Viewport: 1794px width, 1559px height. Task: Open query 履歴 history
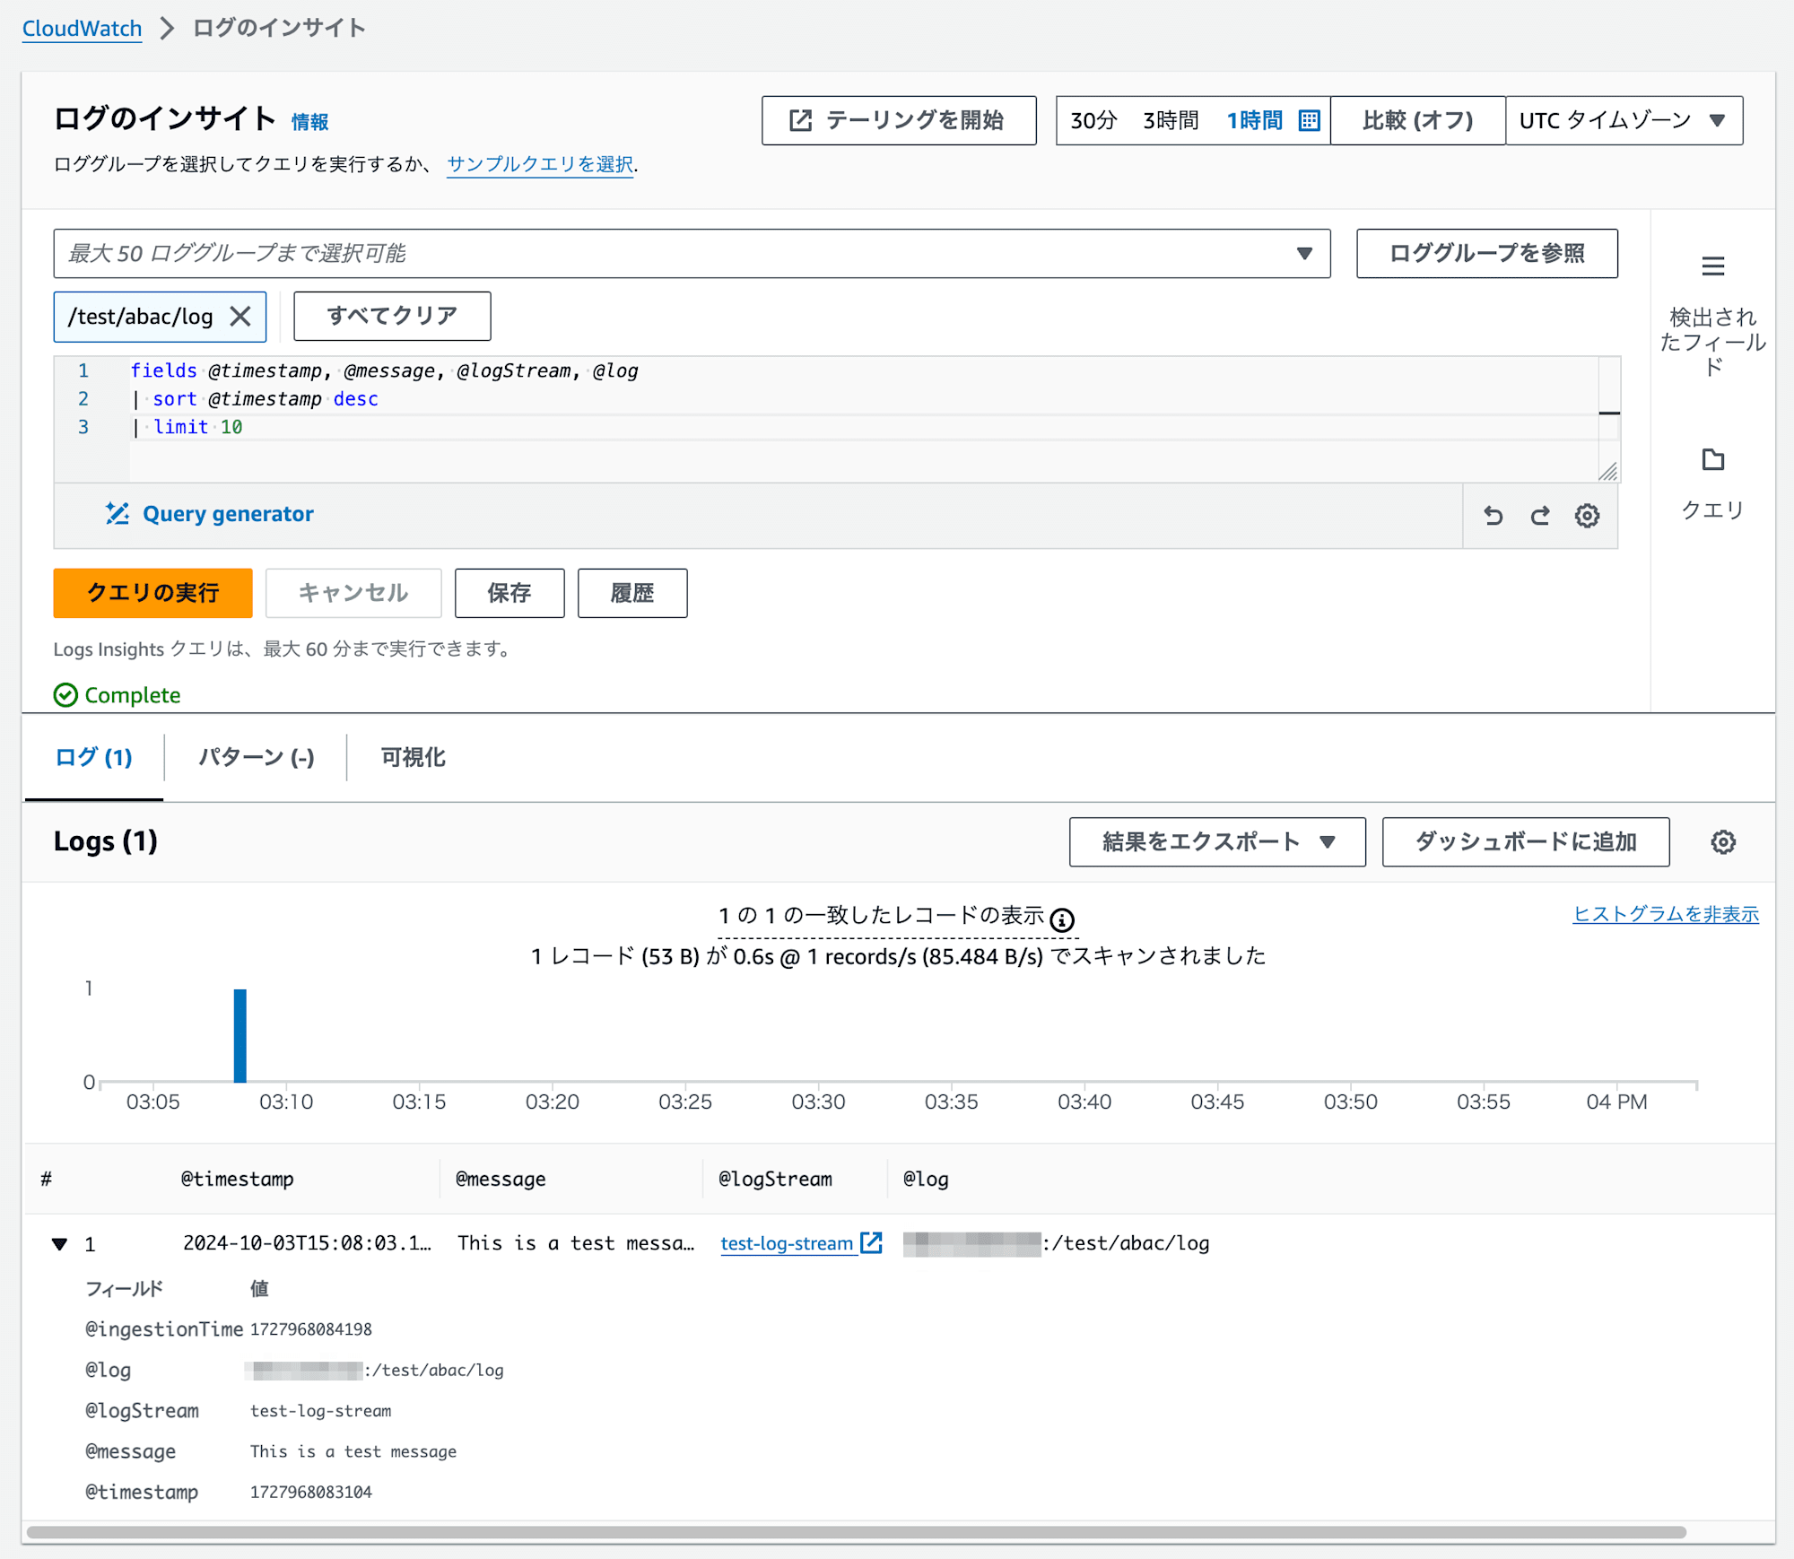coord(632,593)
